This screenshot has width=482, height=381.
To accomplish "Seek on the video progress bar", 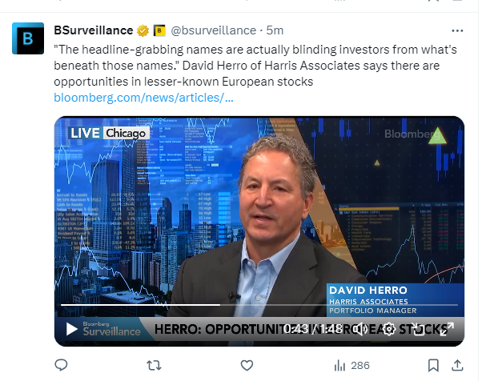I will pyautogui.click(x=259, y=305).
